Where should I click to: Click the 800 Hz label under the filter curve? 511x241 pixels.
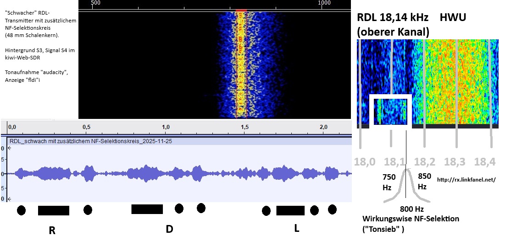[406, 209]
